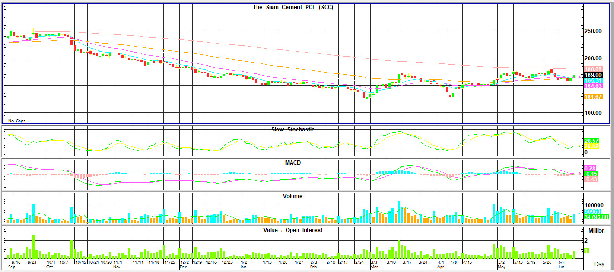Click the black 169.00 last price tag
This screenshot has width=614, height=272.
point(593,75)
